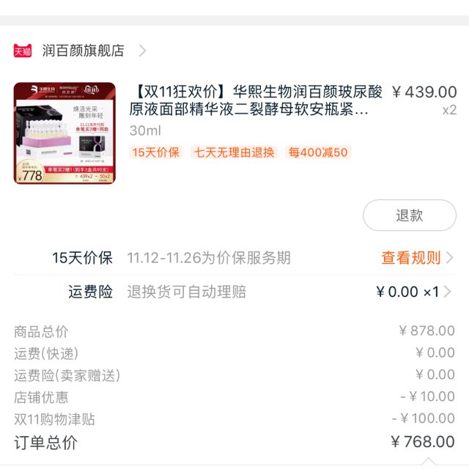This screenshot has width=469, height=469.
Task: Expand store chevron next to 润百颜旗舰店
Action: pos(143,51)
